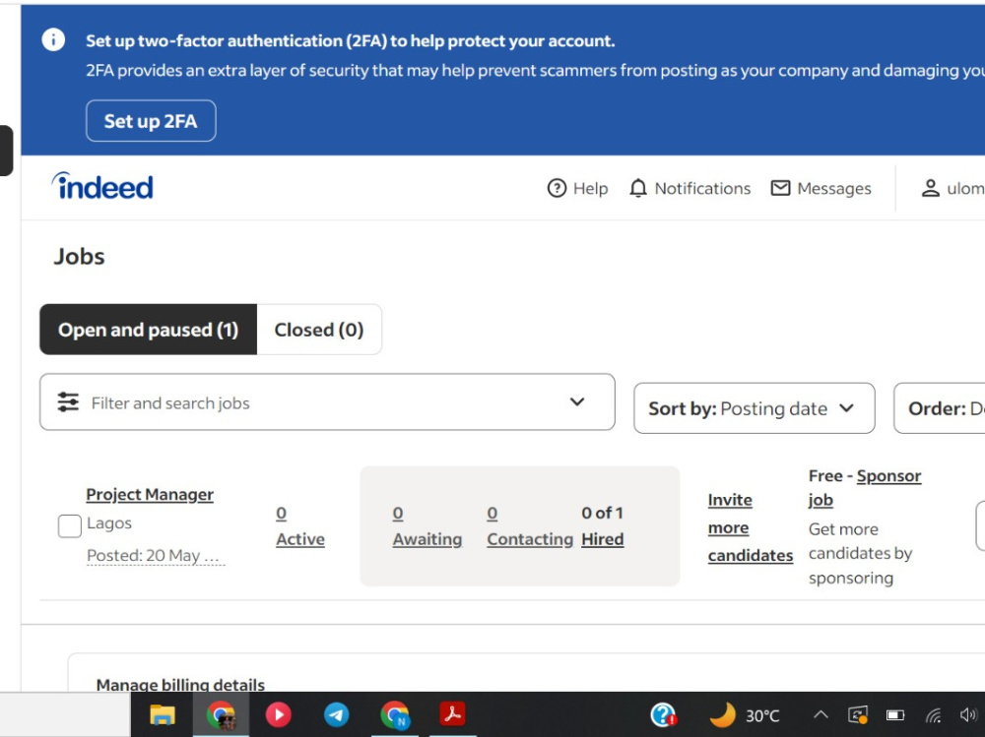Open Notifications via the bell icon
Viewport: 985px width, 737px height.
coord(637,188)
